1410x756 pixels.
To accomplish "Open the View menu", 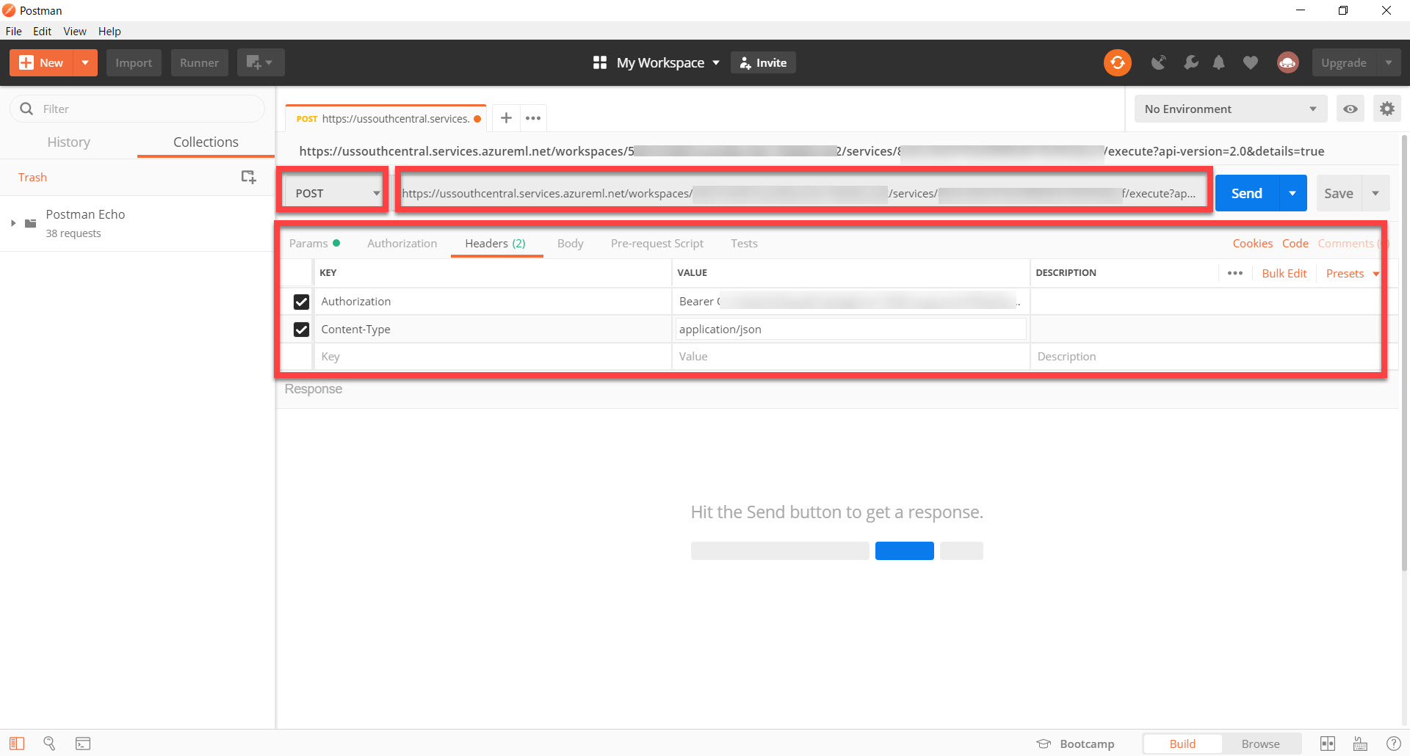I will [75, 31].
